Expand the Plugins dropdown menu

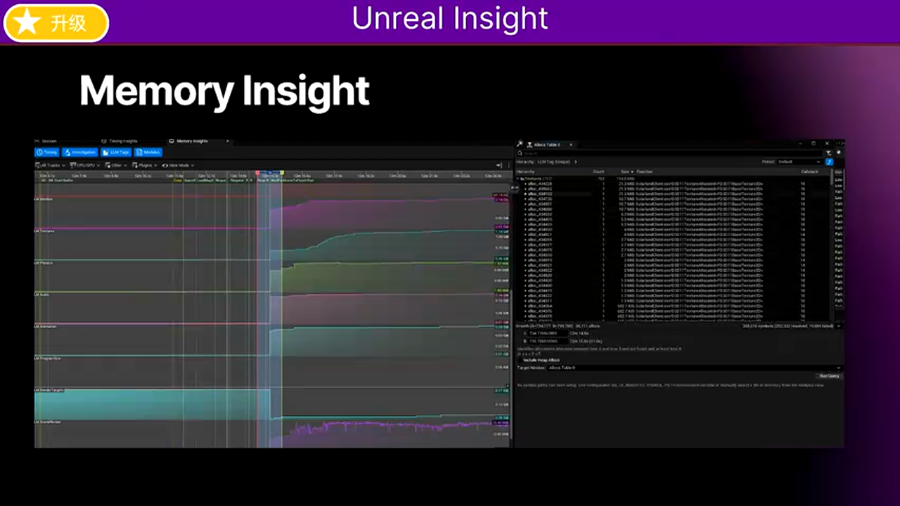[x=145, y=165]
